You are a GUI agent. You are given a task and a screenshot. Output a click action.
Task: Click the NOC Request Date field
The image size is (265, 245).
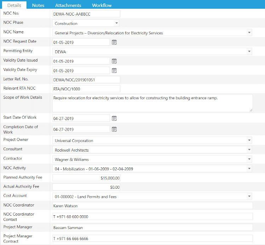point(81,42)
